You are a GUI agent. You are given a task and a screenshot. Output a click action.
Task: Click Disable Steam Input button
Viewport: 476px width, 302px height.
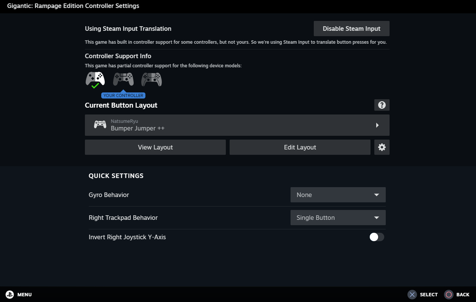351,29
